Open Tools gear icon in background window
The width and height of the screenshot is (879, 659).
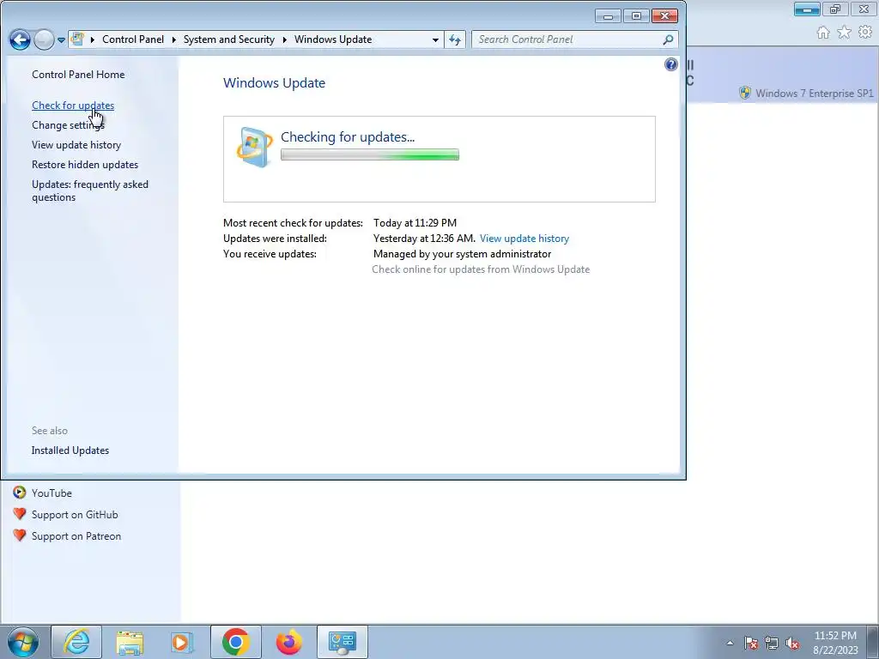865,33
